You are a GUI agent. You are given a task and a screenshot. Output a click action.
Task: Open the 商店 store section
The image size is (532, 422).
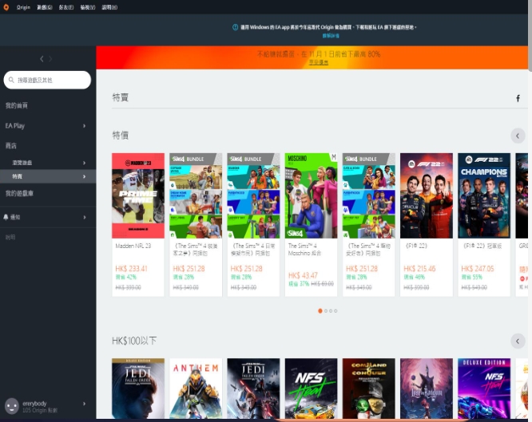pos(11,146)
